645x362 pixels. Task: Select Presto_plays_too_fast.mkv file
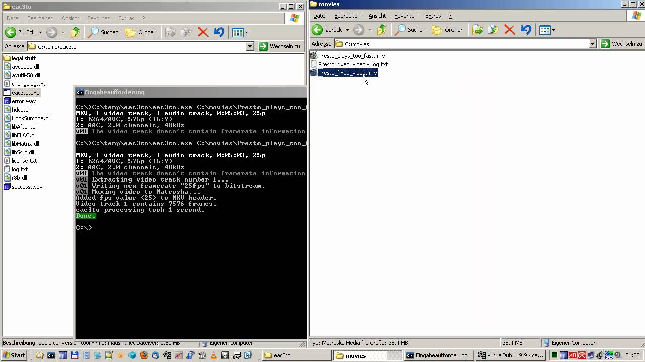point(348,56)
